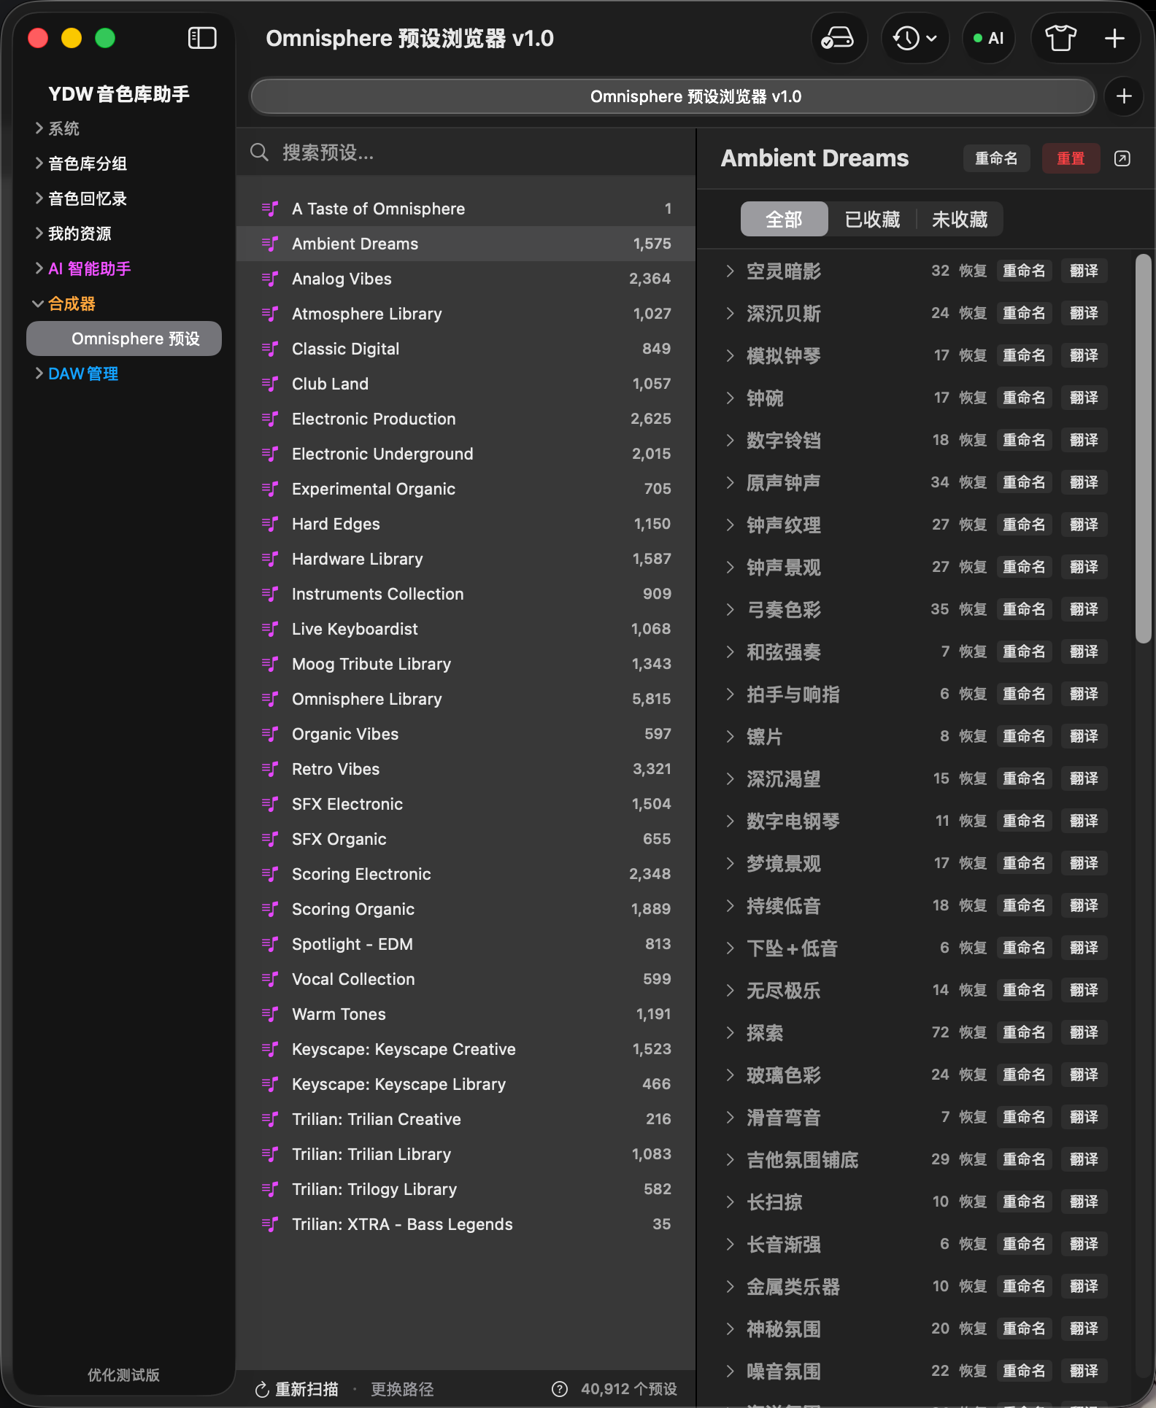Click the playlist icon beside Classic Digital

270,349
